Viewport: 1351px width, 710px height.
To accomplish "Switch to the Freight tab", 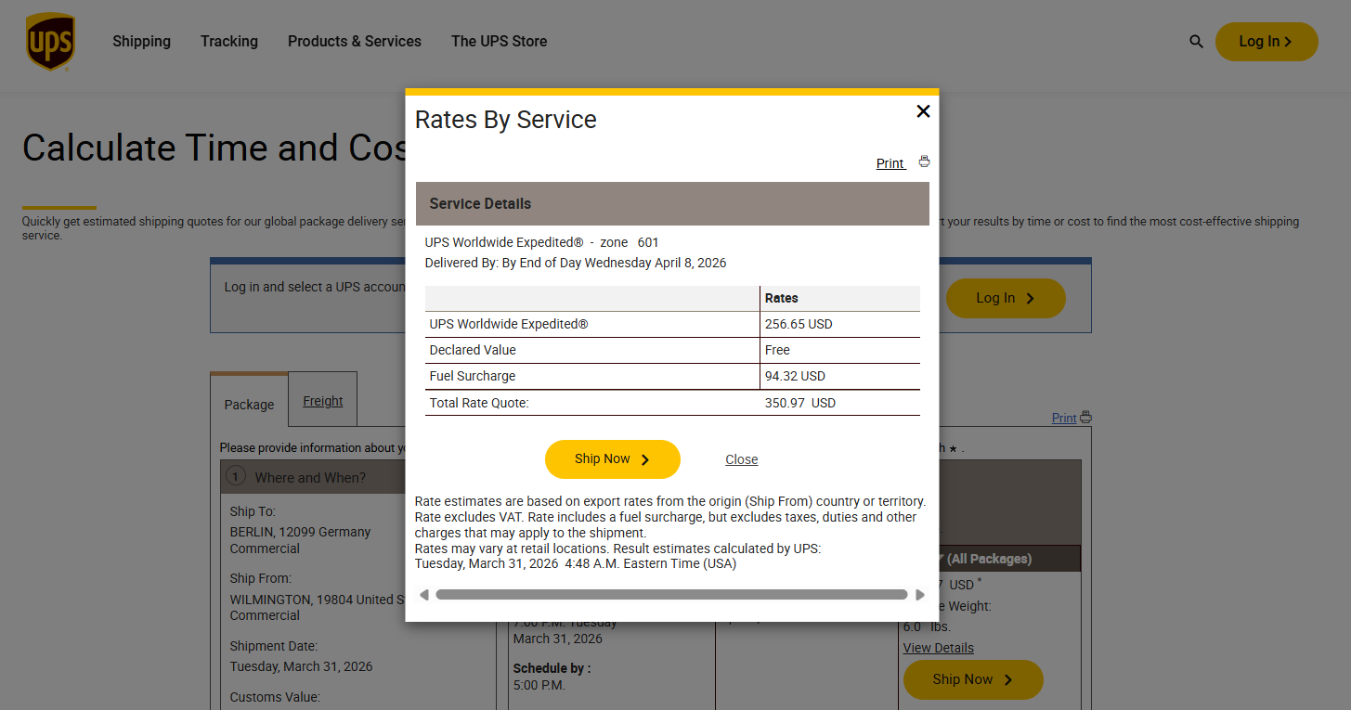I will pyautogui.click(x=322, y=401).
